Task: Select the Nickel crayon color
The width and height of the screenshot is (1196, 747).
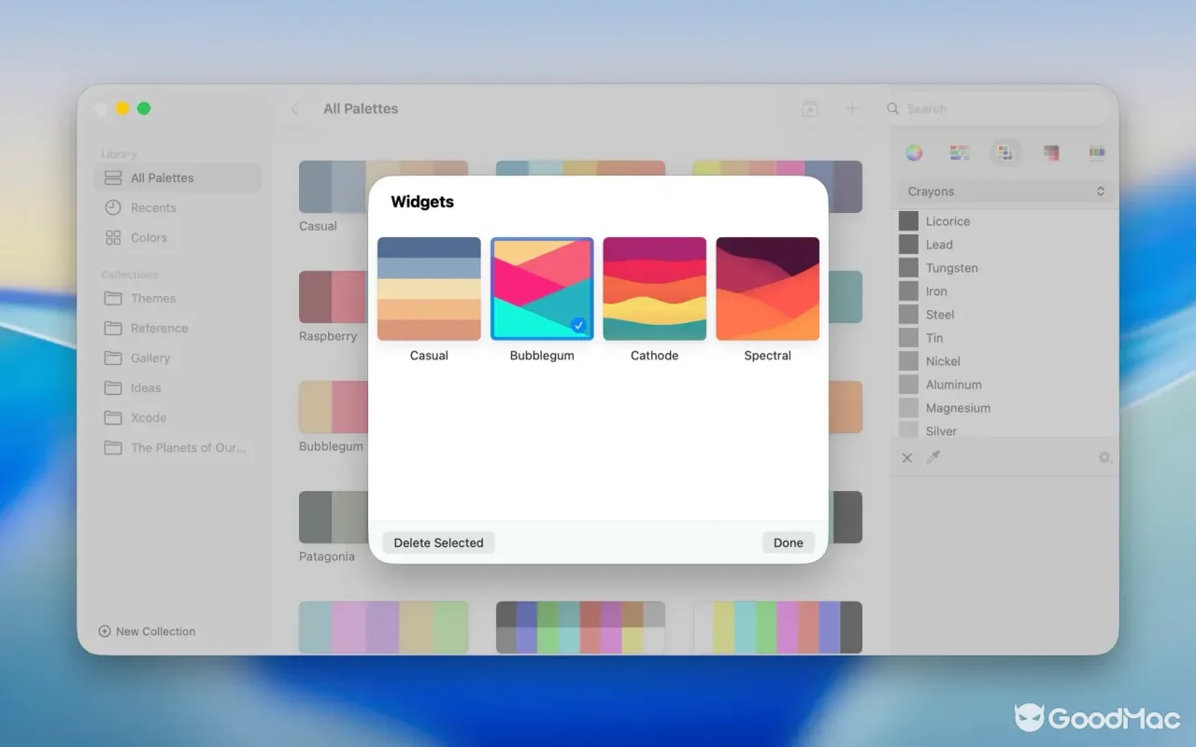Action: click(x=1005, y=361)
